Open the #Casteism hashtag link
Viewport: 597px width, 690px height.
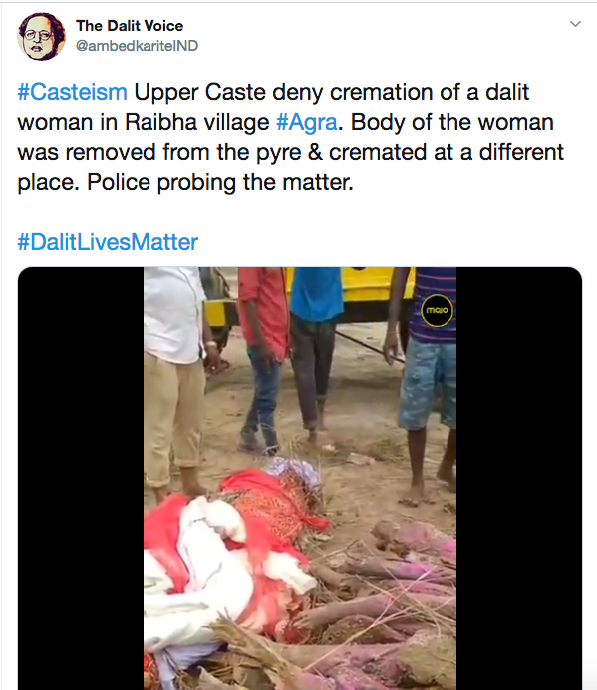tap(72, 92)
